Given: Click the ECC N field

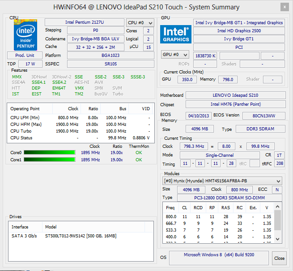Looking at the screenshot, I should coord(277,189).
